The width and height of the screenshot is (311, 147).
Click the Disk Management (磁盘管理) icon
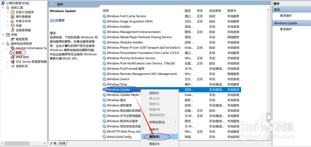click(x=13, y=39)
